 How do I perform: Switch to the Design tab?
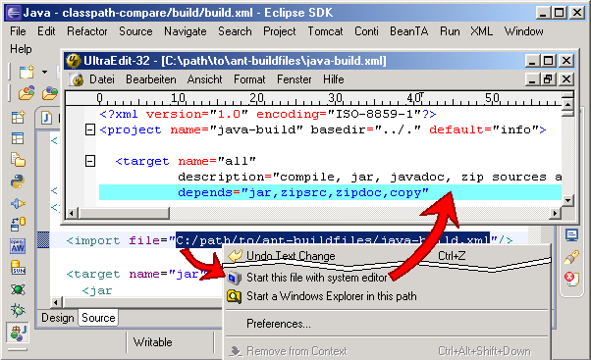click(x=58, y=318)
